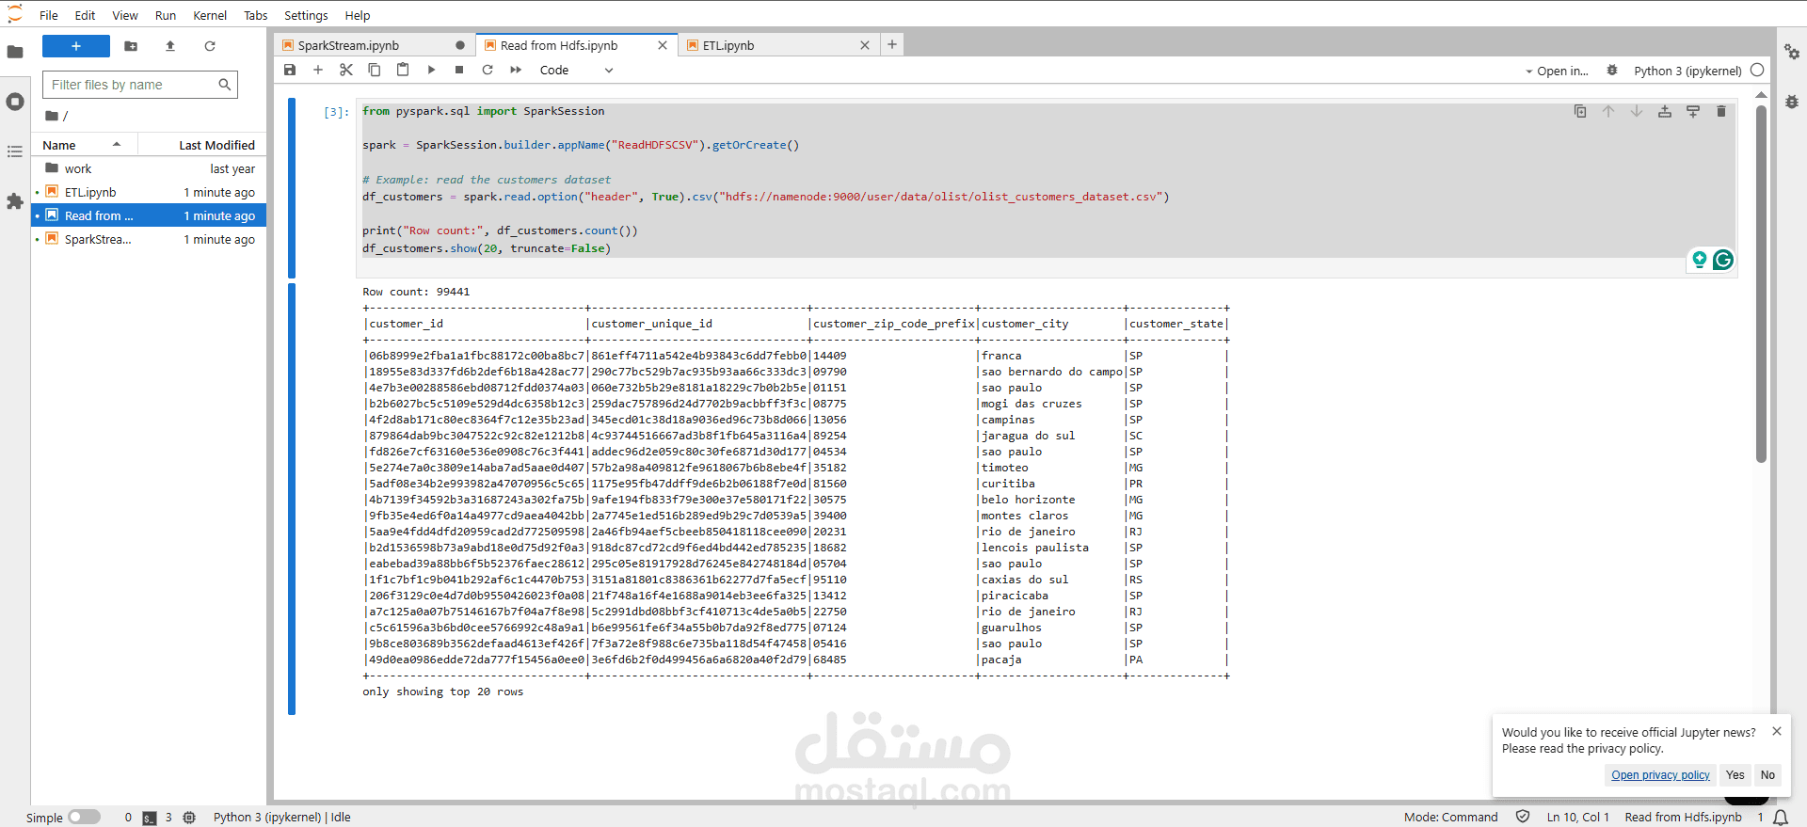Open the Help menu
The width and height of the screenshot is (1807, 827).
pos(358,15)
